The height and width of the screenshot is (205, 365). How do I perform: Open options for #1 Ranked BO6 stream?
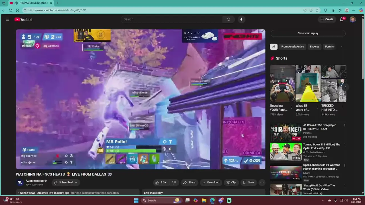click(x=345, y=126)
